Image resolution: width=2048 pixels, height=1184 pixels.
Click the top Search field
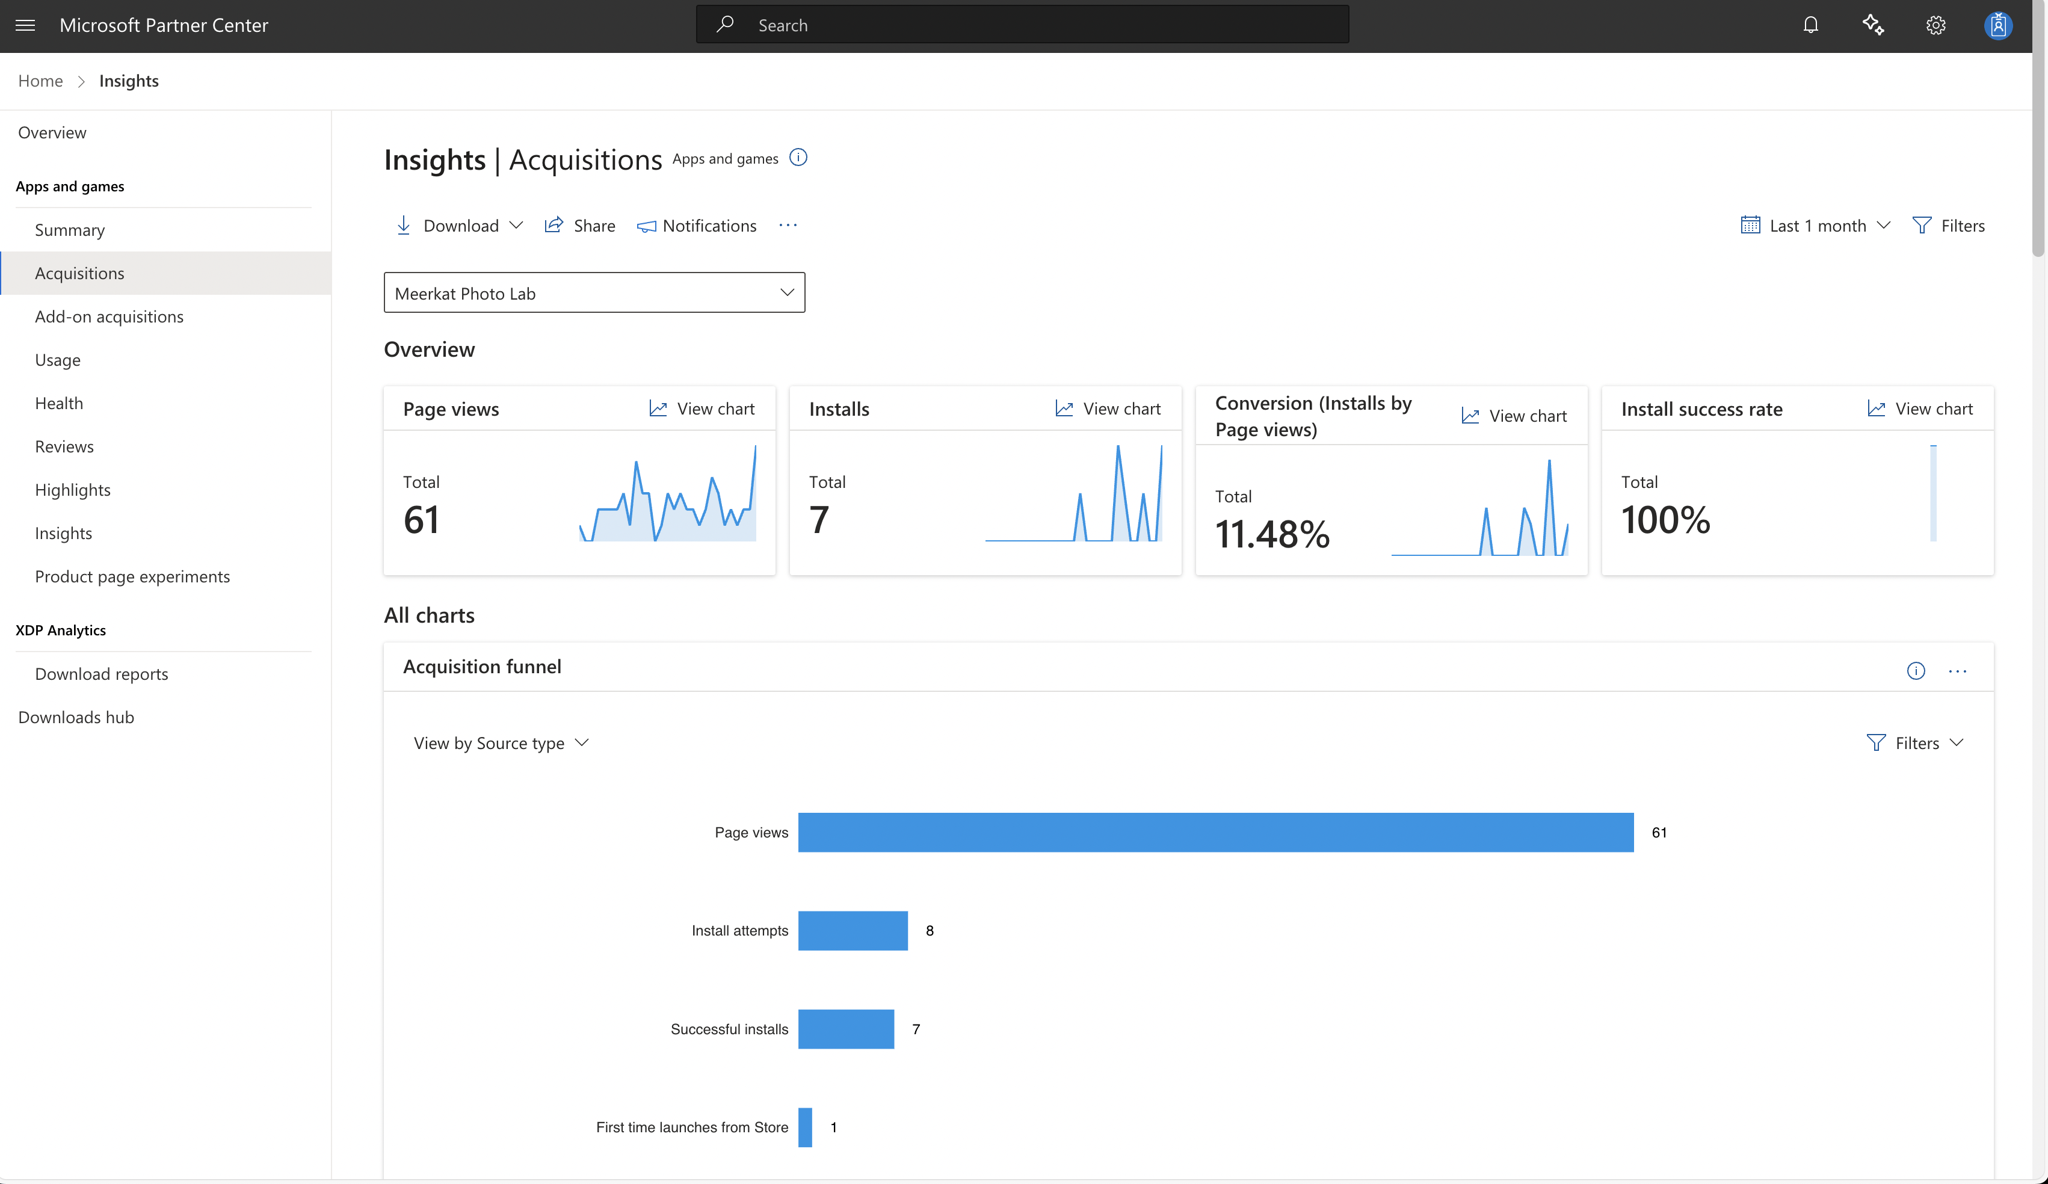point(1022,25)
